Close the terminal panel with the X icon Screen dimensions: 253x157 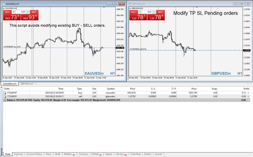(x=1, y=87)
